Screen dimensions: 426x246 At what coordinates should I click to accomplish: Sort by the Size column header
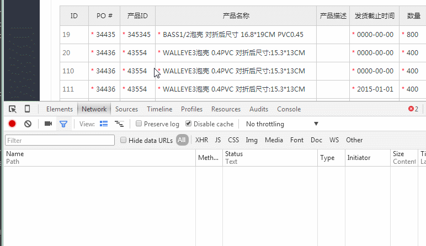(404, 158)
